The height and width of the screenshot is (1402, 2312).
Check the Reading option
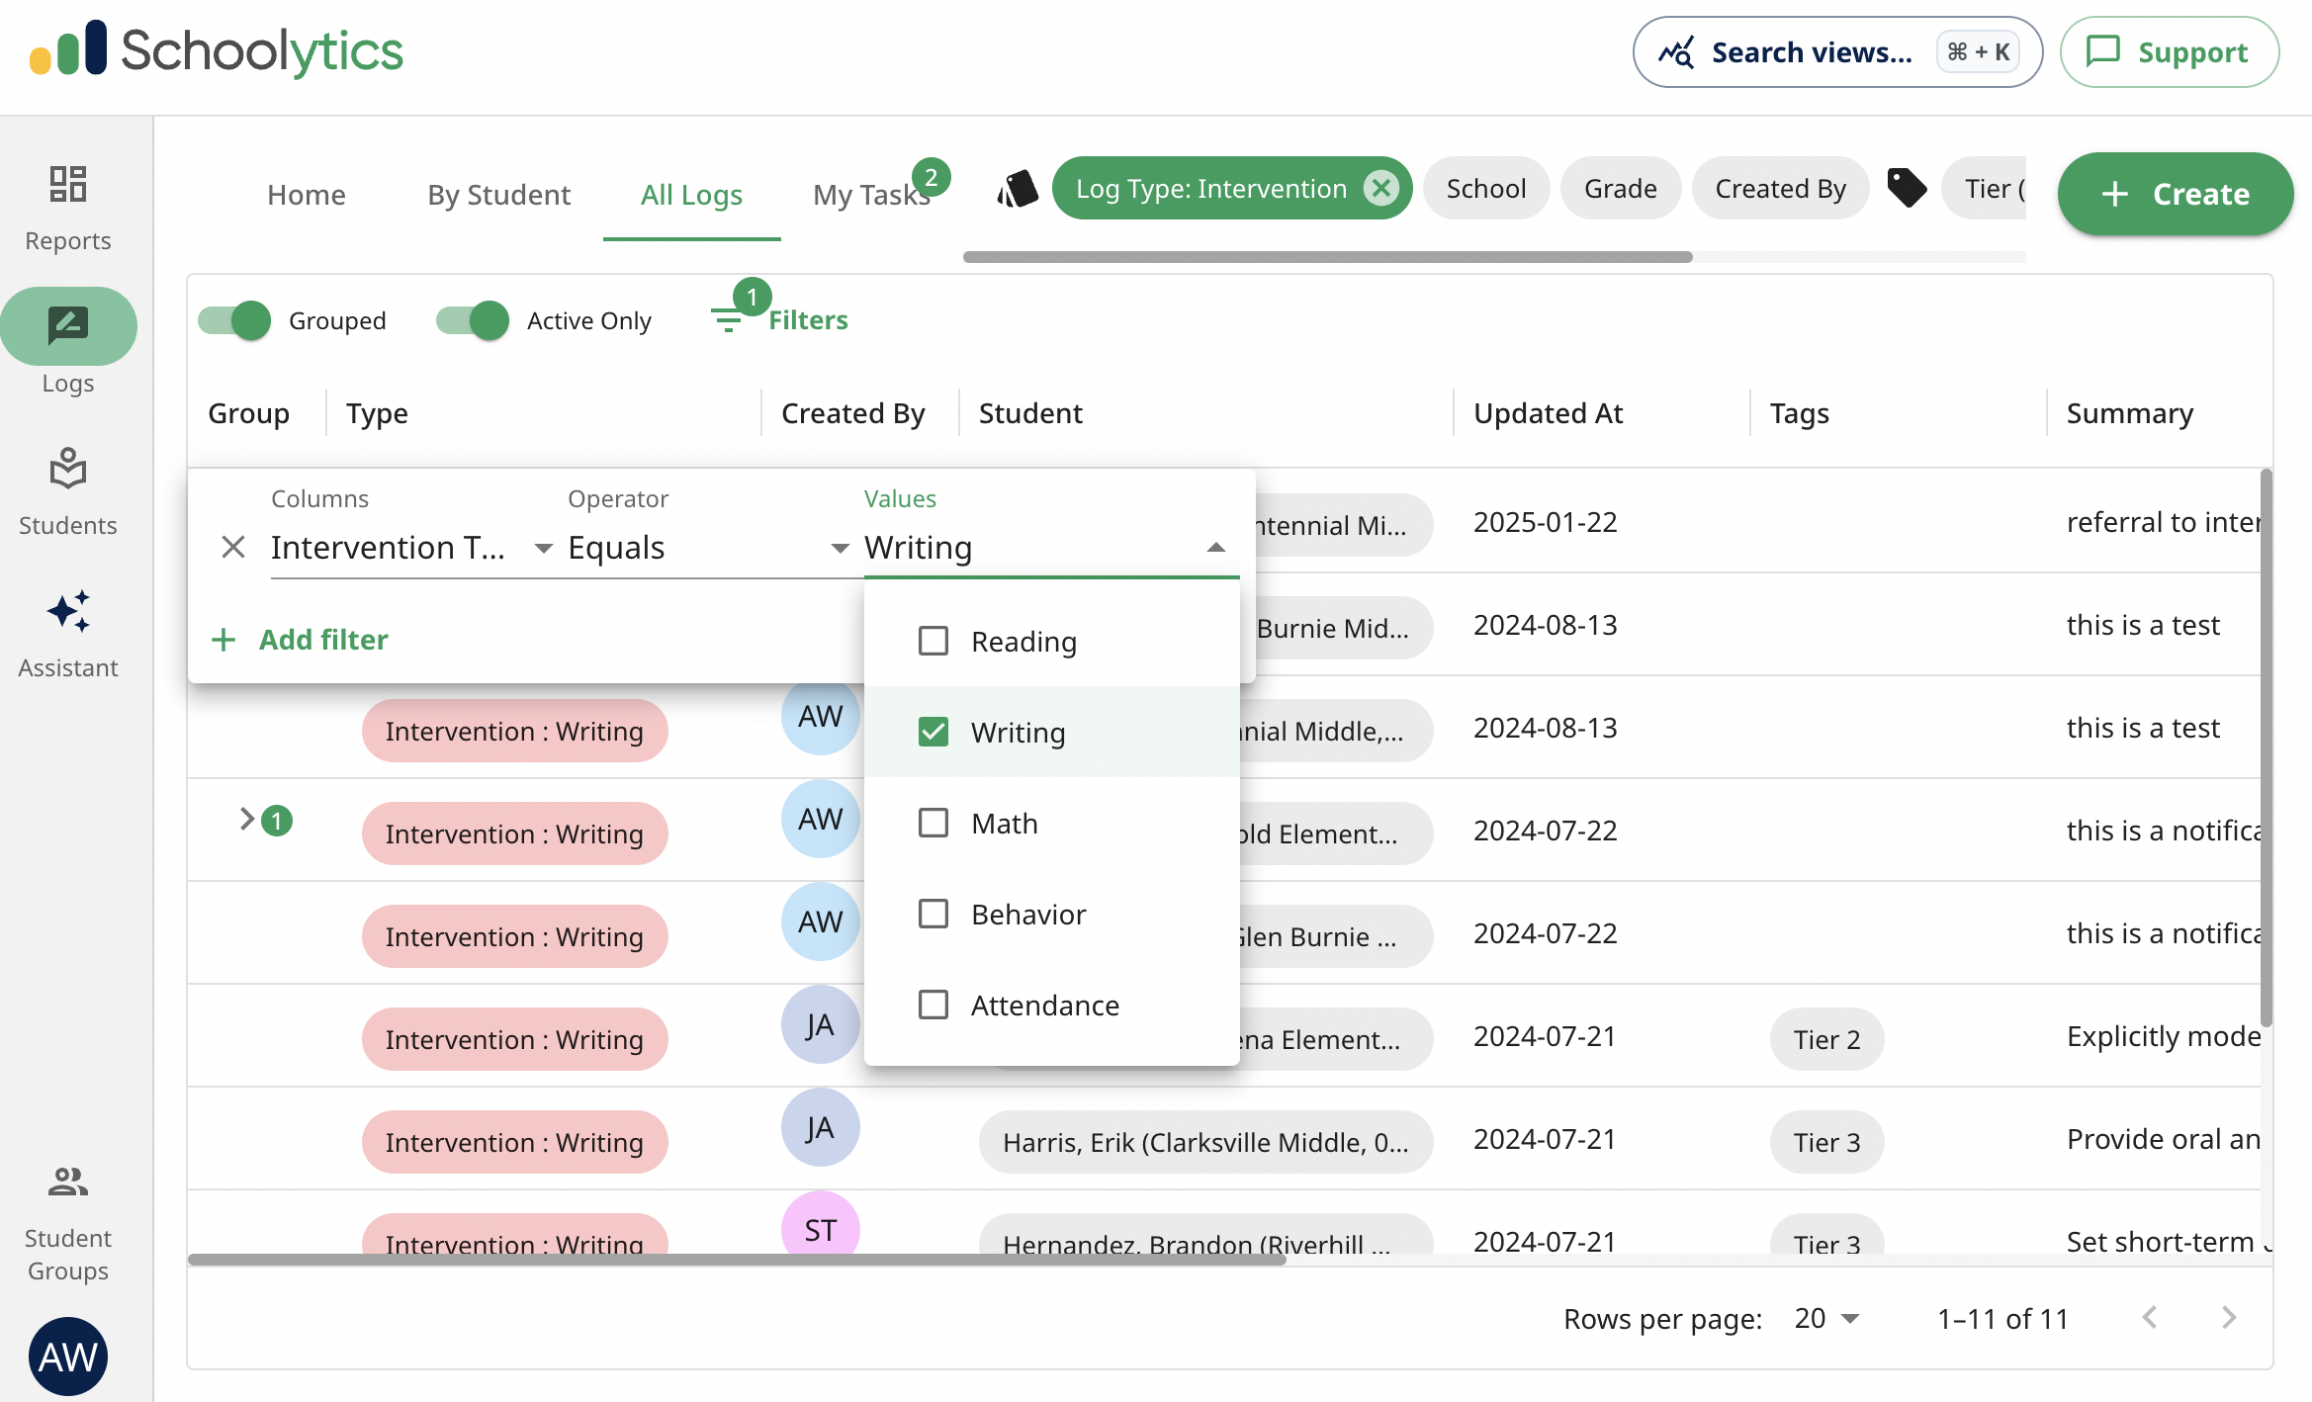[934, 641]
